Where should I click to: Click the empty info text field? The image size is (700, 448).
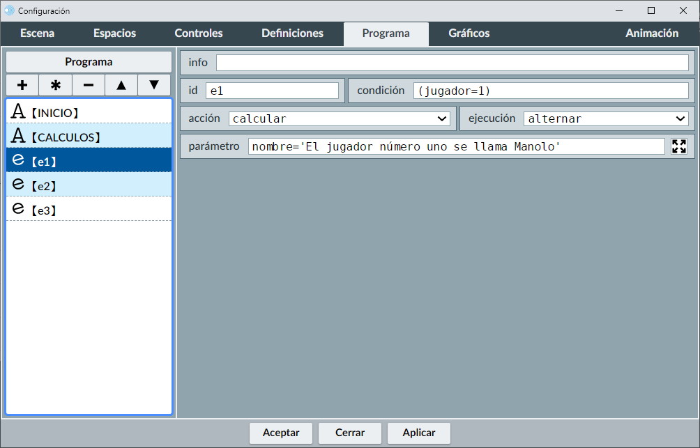(452, 63)
